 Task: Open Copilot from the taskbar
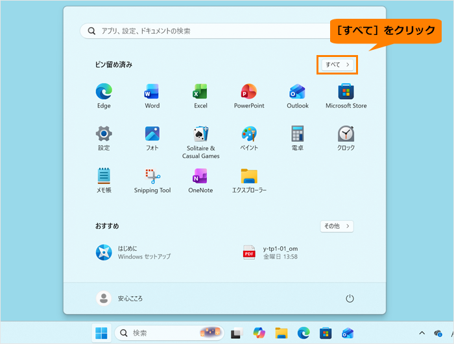(x=259, y=333)
